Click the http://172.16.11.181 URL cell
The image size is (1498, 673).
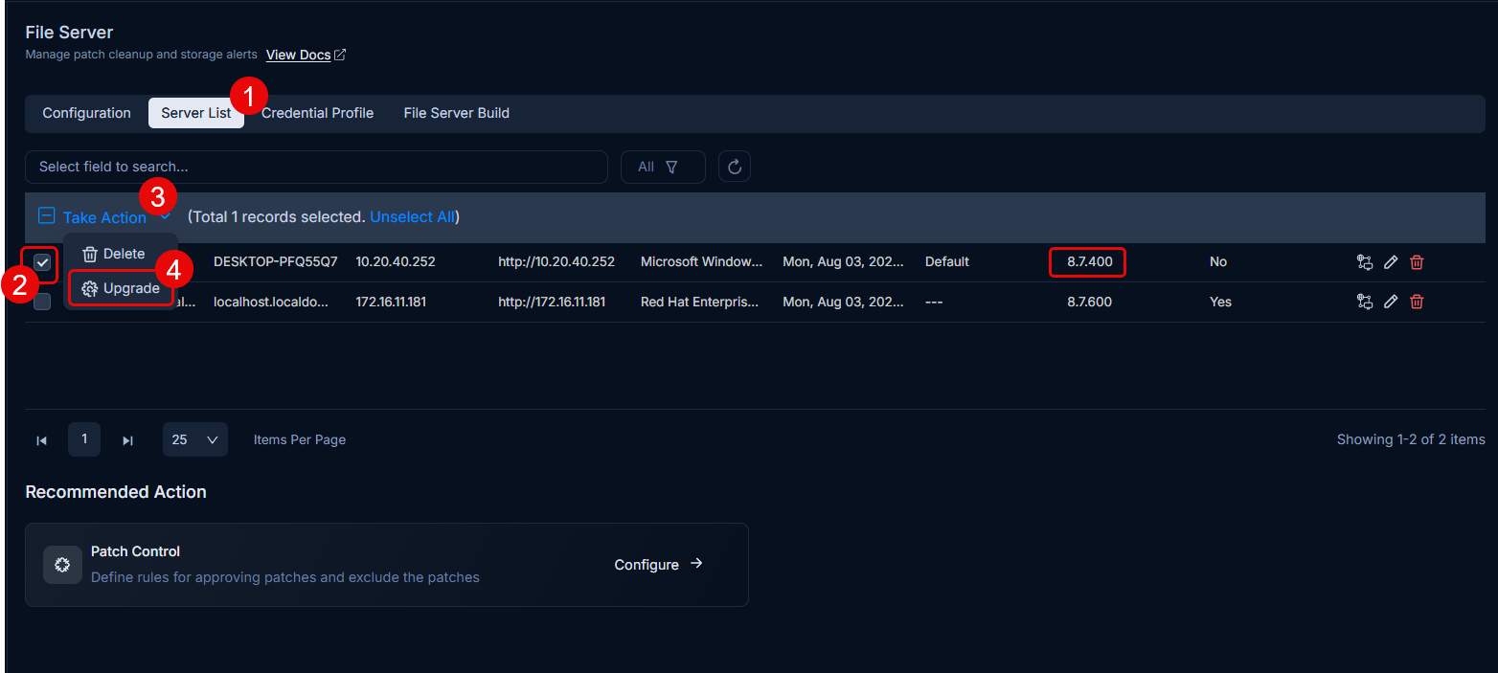(552, 302)
